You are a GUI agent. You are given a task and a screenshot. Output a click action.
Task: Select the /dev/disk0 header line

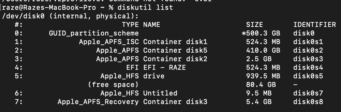[x=70, y=16]
